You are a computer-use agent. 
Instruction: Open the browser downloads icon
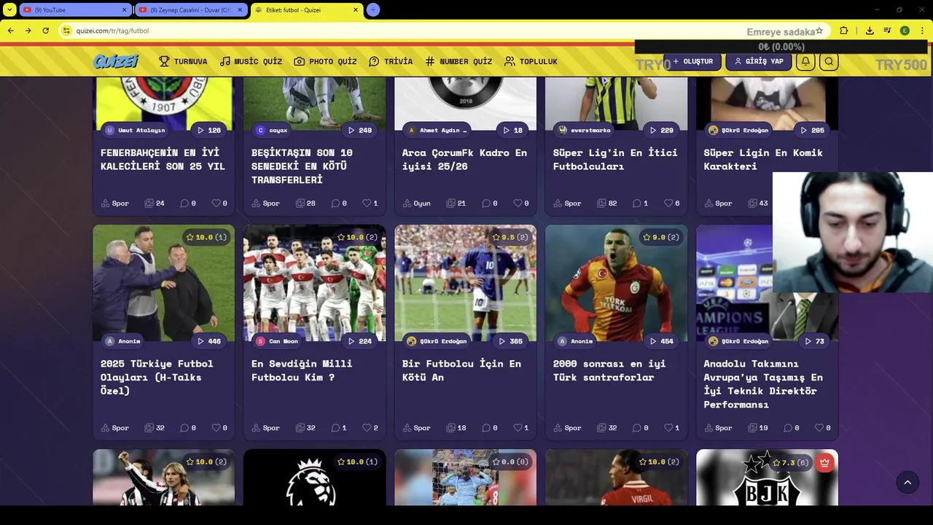click(870, 31)
